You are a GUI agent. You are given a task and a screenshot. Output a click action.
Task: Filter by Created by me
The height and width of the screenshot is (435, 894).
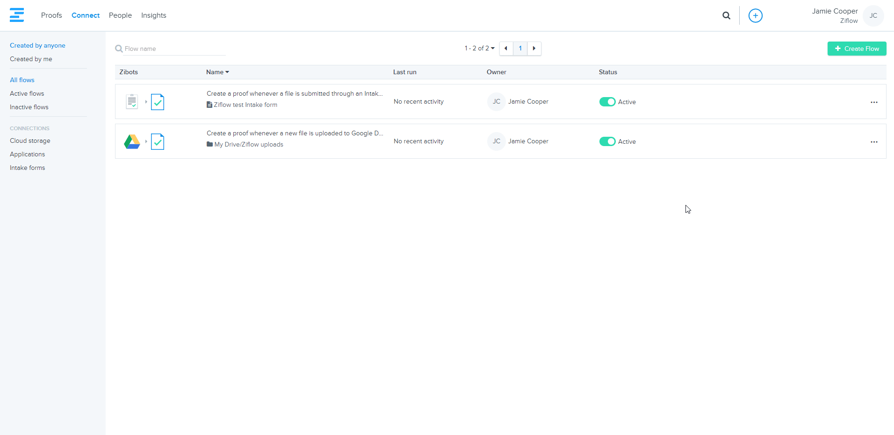(x=31, y=59)
